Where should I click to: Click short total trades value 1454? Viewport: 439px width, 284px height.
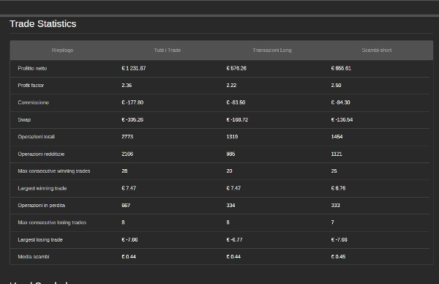click(337, 137)
